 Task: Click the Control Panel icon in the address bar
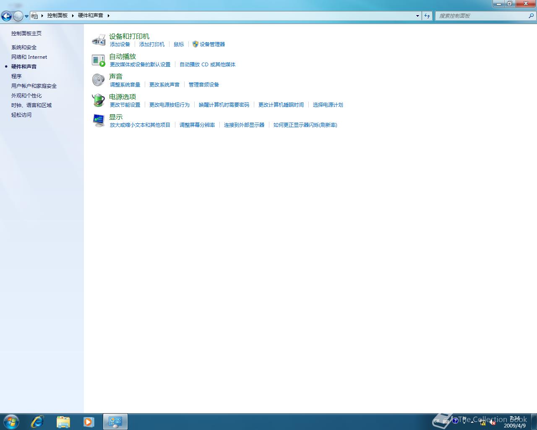[x=35, y=16]
